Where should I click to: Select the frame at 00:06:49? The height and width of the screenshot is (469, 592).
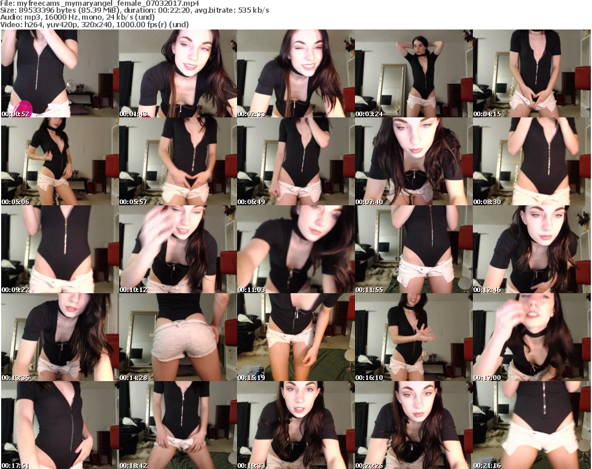[295, 161]
